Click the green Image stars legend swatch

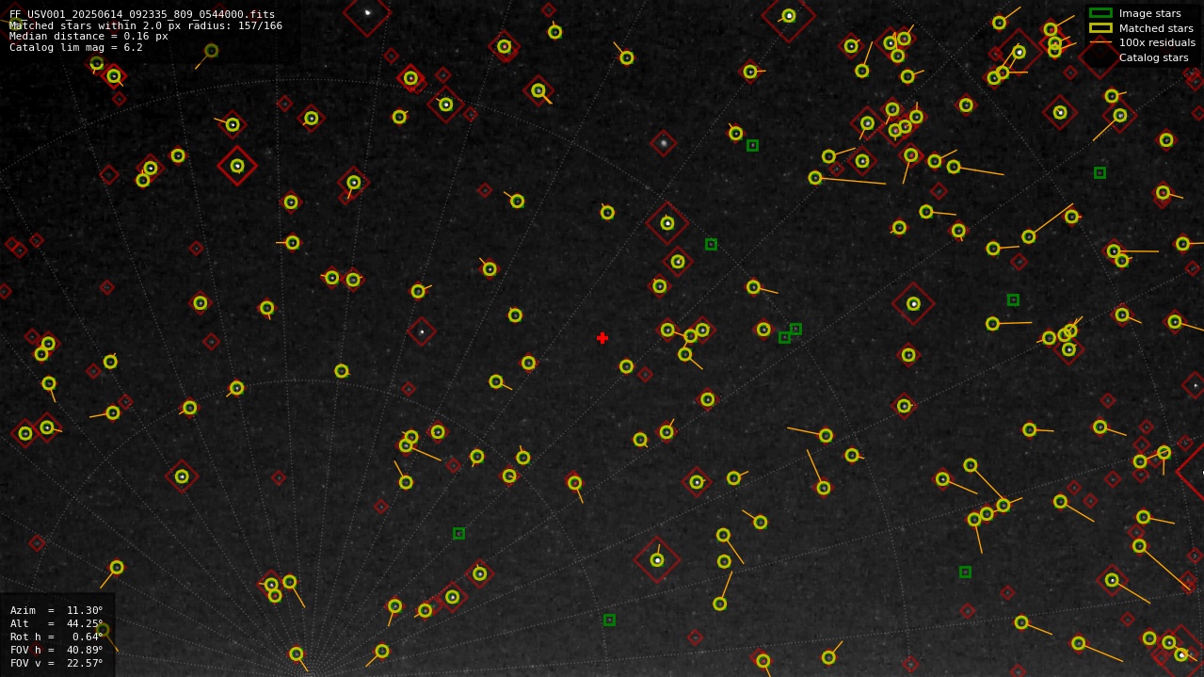(x=1100, y=13)
